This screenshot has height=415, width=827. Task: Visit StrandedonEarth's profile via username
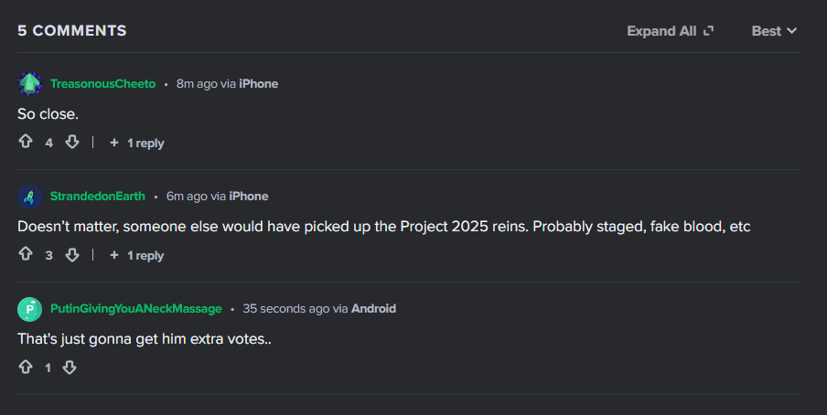pos(98,197)
